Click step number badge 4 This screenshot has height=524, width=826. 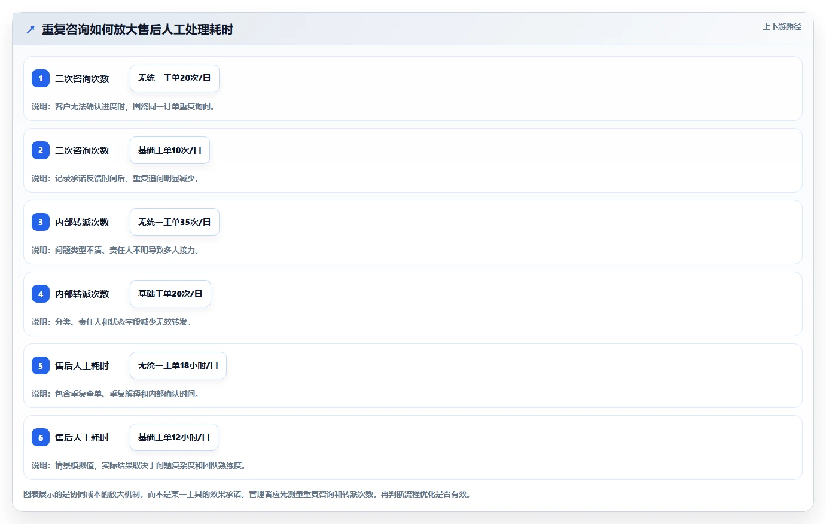pos(41,294)
